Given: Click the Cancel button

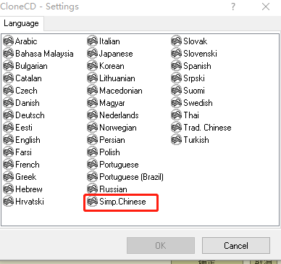Looking at the screenshot, I should tap(236, 246).
